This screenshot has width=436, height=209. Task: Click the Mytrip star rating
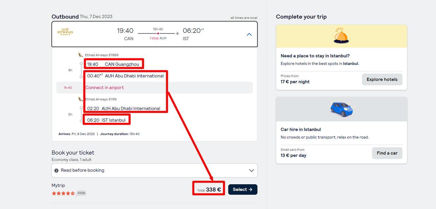(x=63, y=193)
